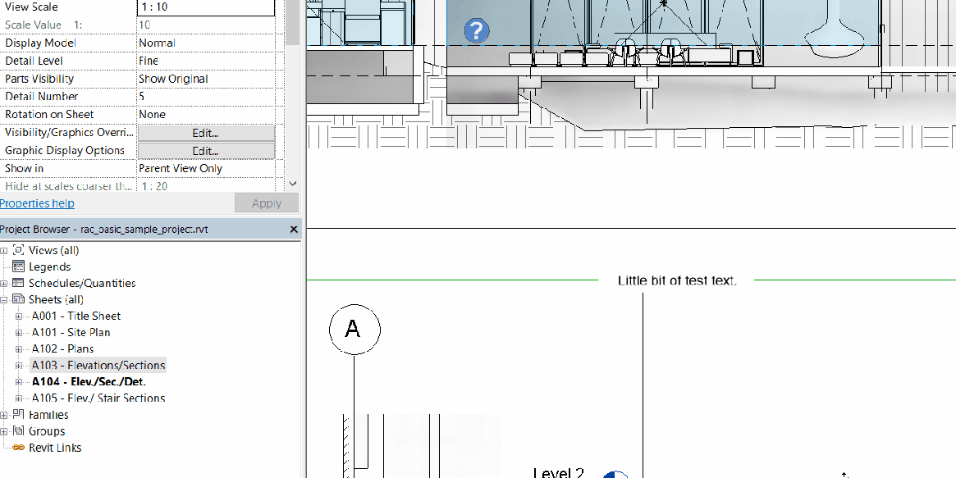The height and width of the screenshot is (478, 956).
Task: Select the Legends icon in Project Browser
Action: [18, 266]
